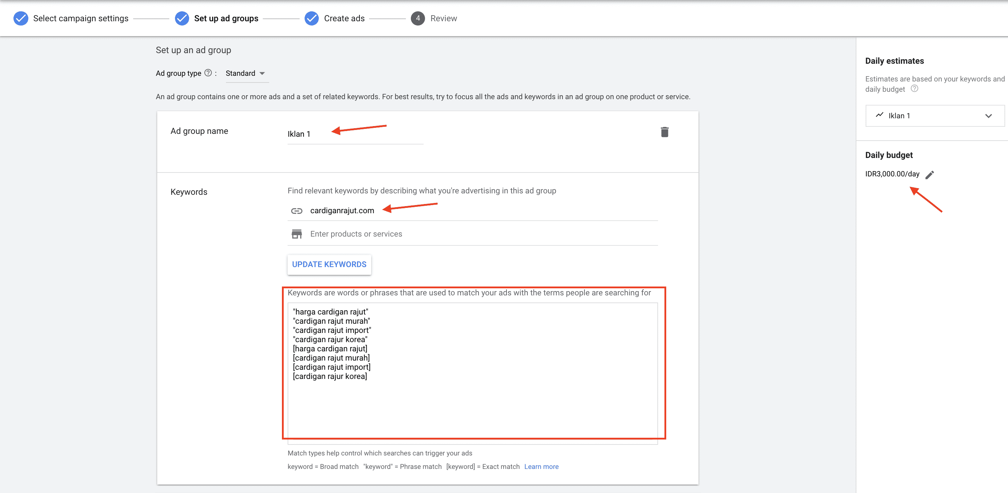The height and width of the screenshot is (493, 1008).
Task: Click the completed checkmark on Select campaign settings
Action: (21, 17)
